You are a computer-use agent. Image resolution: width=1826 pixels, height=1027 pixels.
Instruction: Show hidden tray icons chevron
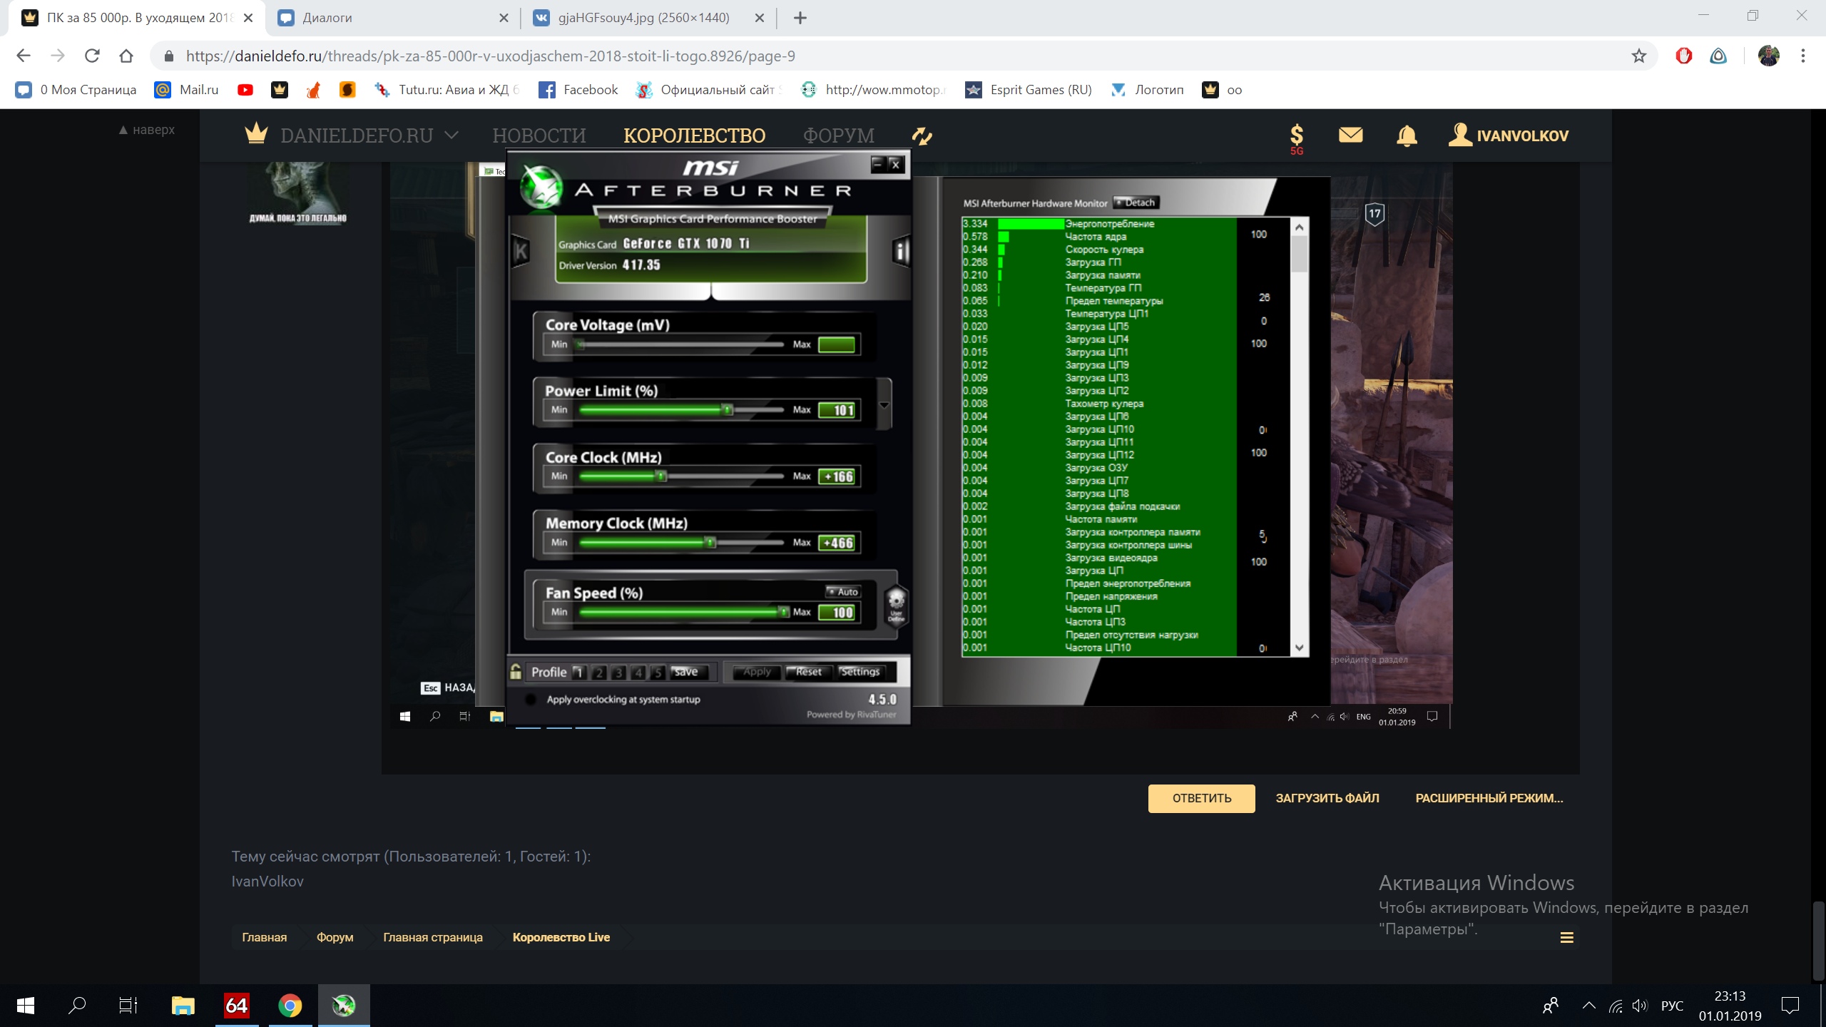point(1589,1006)
